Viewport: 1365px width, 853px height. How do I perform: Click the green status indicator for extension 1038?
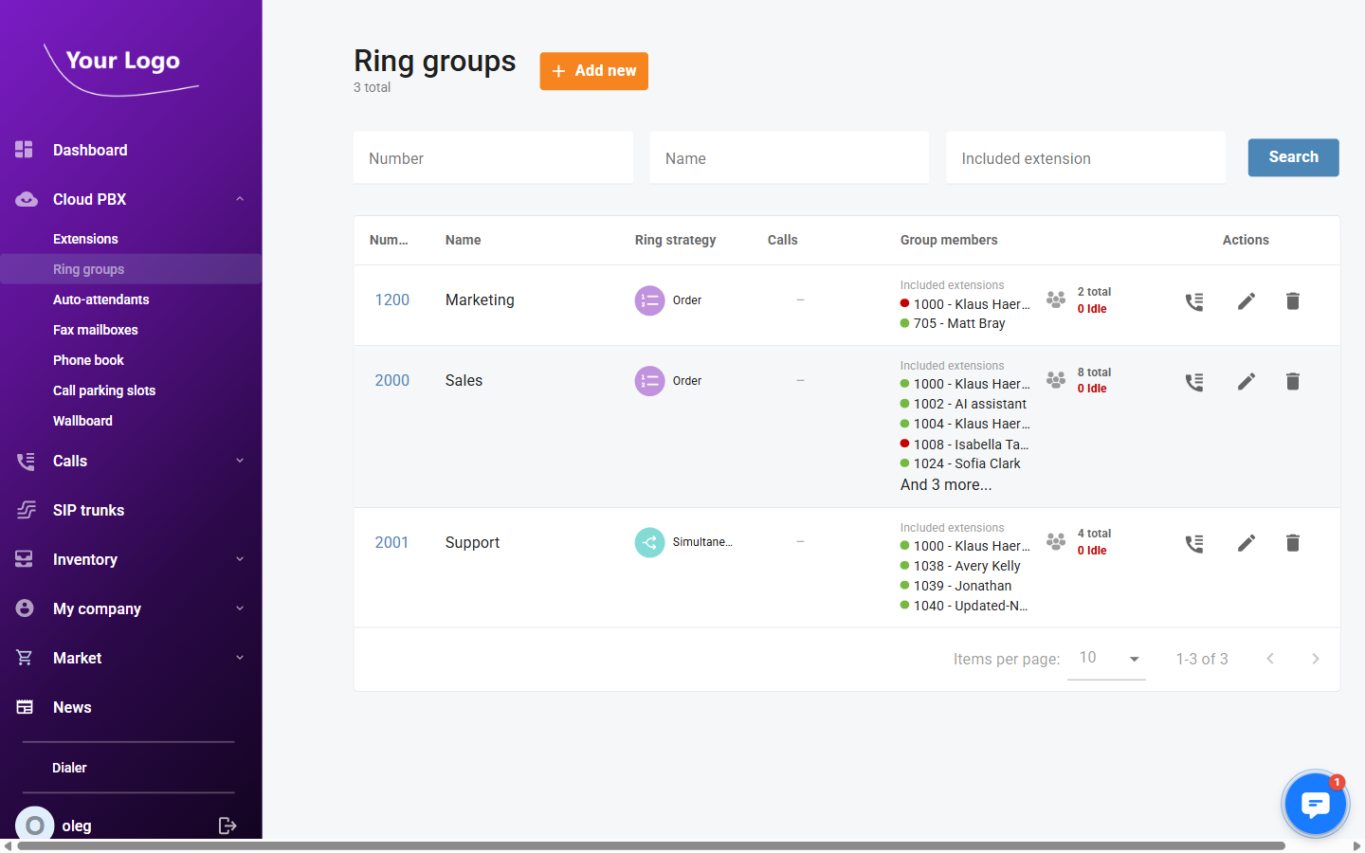pyautogui.click(x=905, y=565)
